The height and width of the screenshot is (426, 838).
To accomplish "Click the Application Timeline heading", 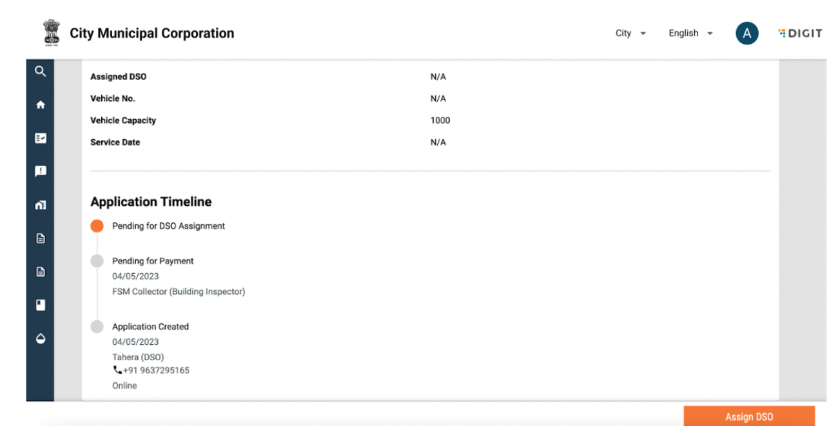I will pyautogui.click(x=151, y=202).
